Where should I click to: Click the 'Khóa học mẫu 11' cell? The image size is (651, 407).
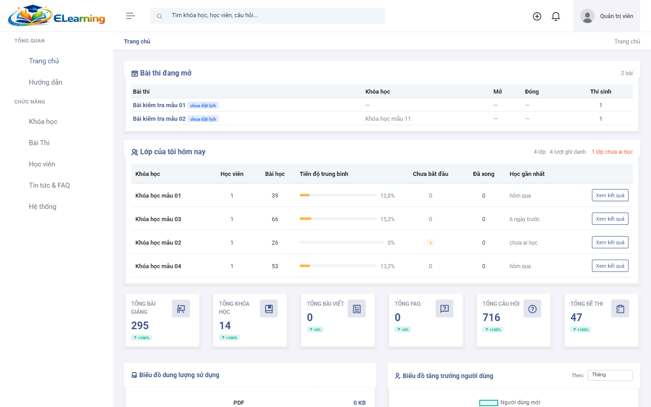click(388, 119)
